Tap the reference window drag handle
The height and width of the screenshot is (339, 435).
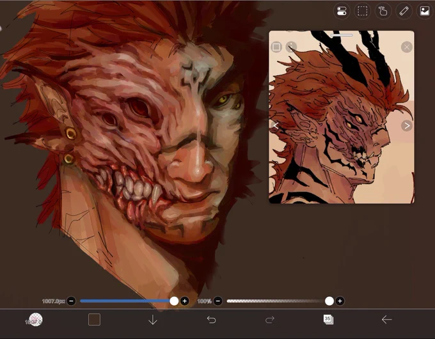click(342, 35)
